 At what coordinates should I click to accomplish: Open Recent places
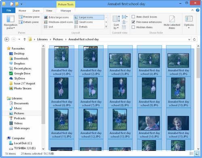[x=20, y=68]
